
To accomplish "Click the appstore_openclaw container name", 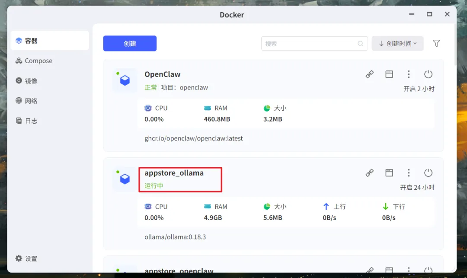I will [179, 270].
